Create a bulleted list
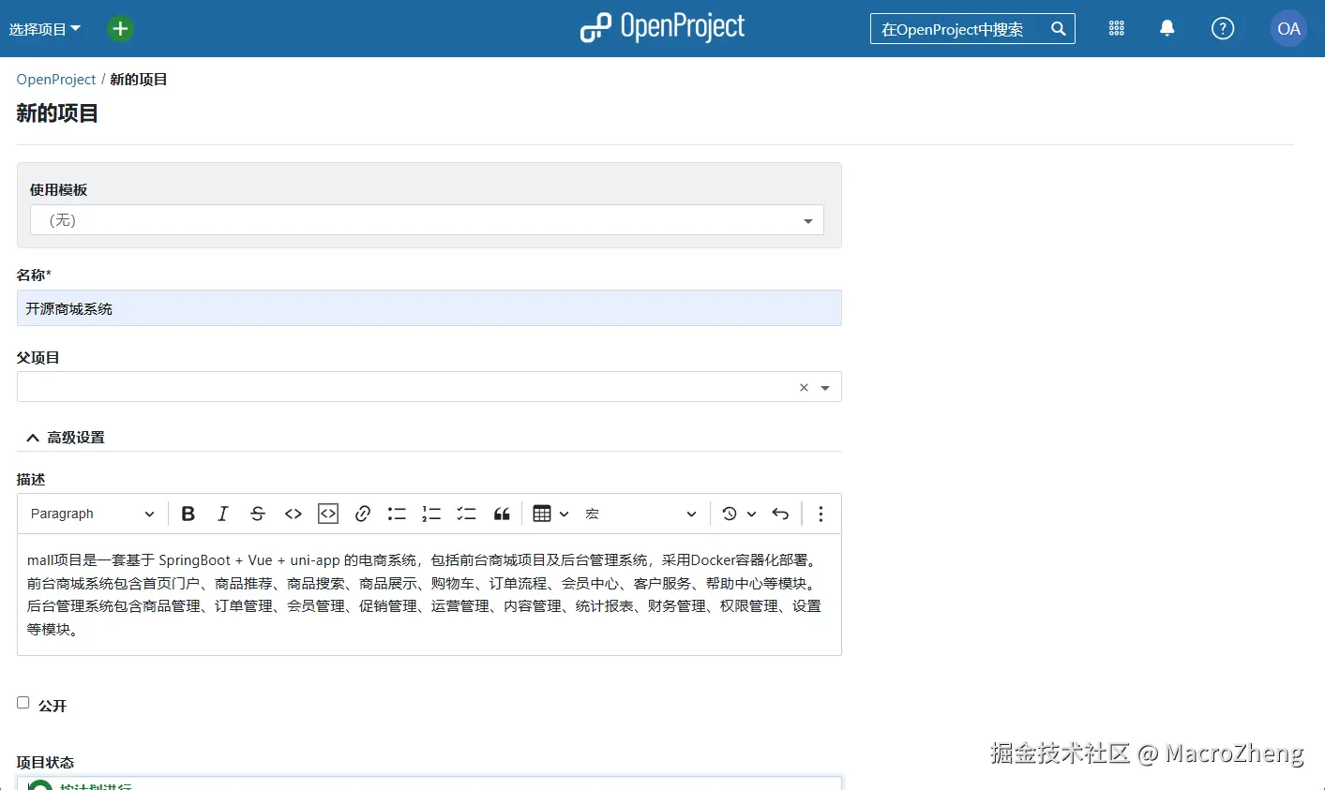1325x790 pixels. pos(398,514)
